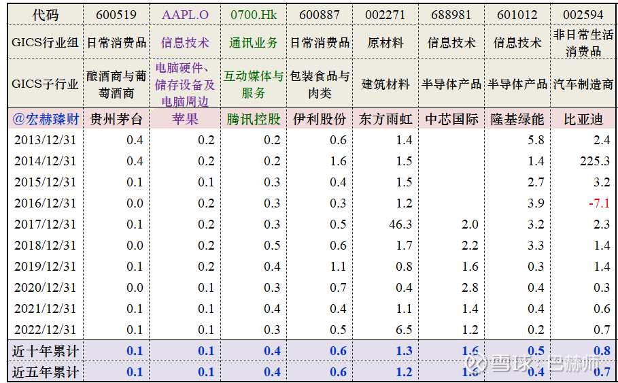Select the AAPL.O code cell

pos(185,16)
